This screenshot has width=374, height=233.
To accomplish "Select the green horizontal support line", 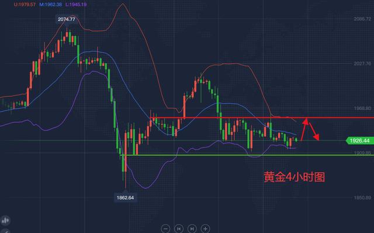I will [x=248, y=155].
